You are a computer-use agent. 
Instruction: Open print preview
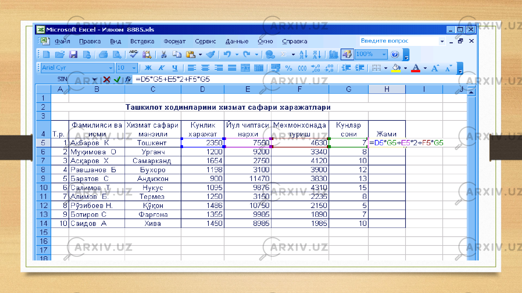117,54
